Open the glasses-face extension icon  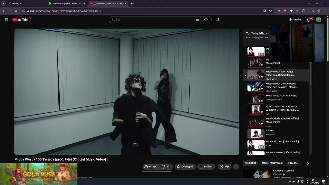[279, 11]
